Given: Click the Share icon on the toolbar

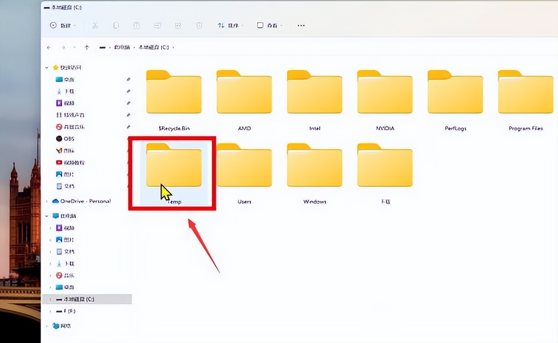Looking at the screenshot, I should pyautogui.click(x=178, y=25).
